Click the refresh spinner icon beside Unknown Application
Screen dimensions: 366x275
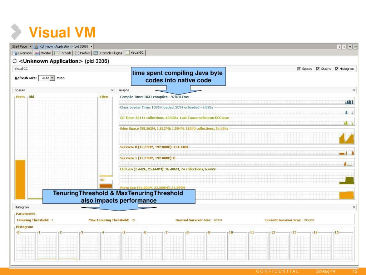point(15,61)
